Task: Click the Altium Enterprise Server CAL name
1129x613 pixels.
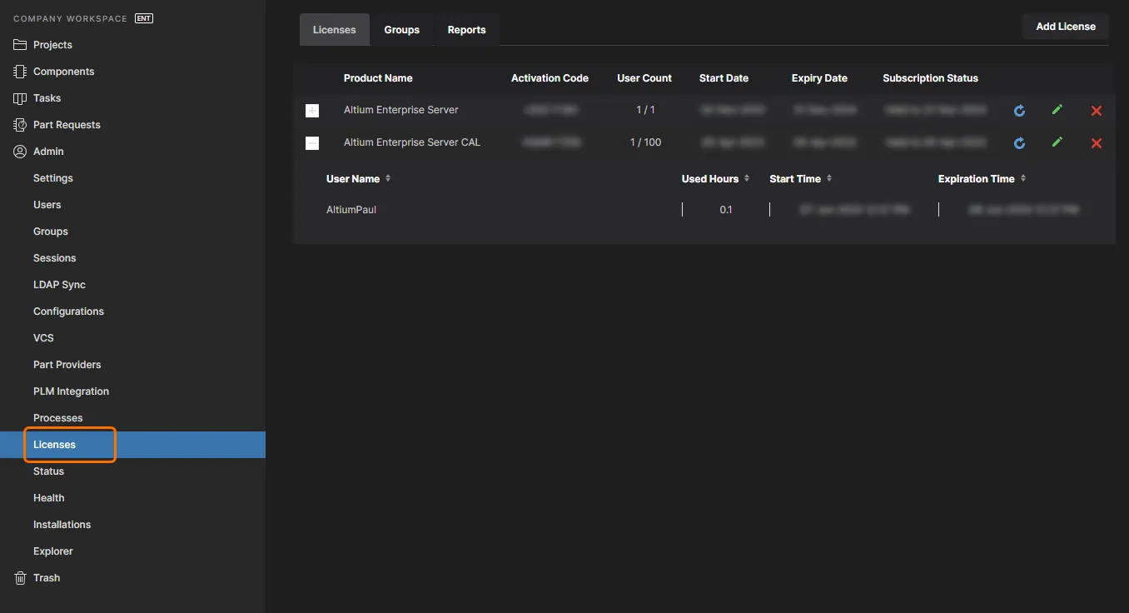Action: [x=412, y=142]
